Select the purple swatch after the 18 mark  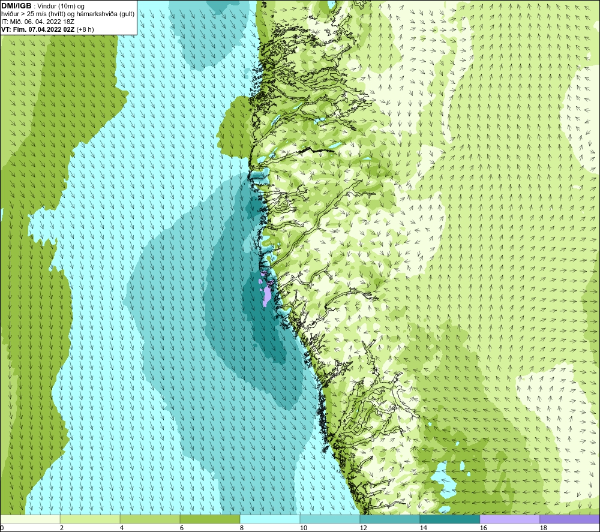pos(569,519)
